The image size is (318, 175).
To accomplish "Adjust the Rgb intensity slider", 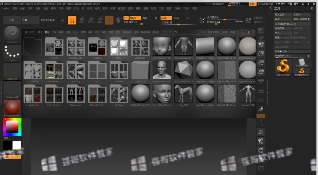I will pos(141,22).
